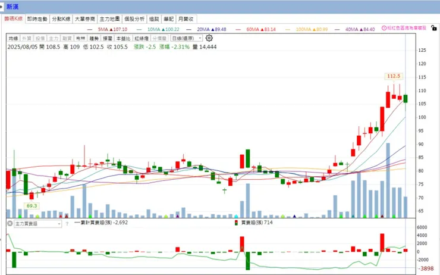Click the 60MA 83.14 legend entry
Viewport: 440px width, 275px height.
click(261, 29)
